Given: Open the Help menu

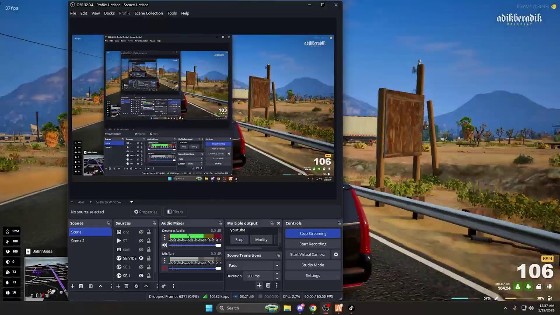Looking at the screenshot, I should [185, 13].
